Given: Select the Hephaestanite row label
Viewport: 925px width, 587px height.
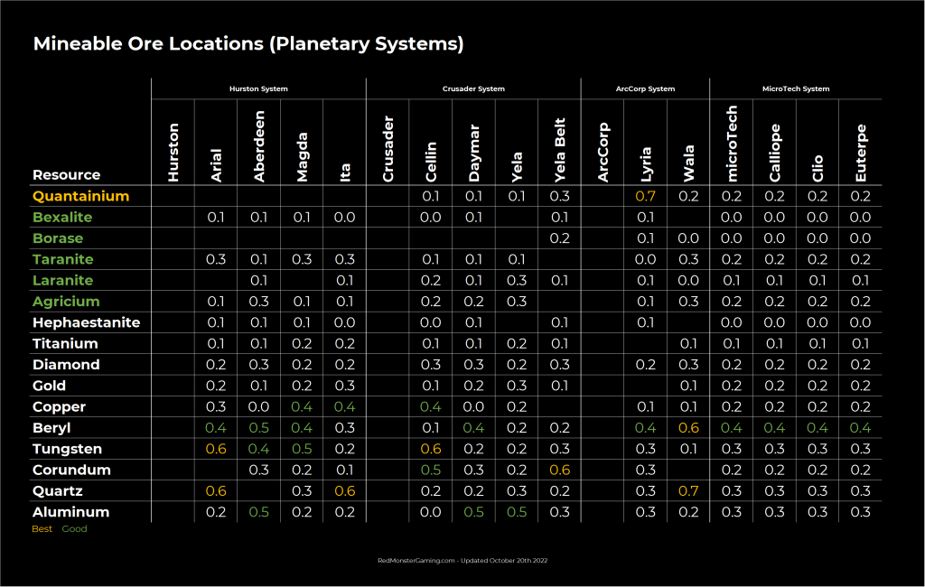Looking at the screenshot, I should (86, 322).
